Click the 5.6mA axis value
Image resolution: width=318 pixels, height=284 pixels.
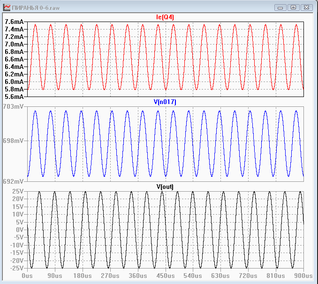14,97
